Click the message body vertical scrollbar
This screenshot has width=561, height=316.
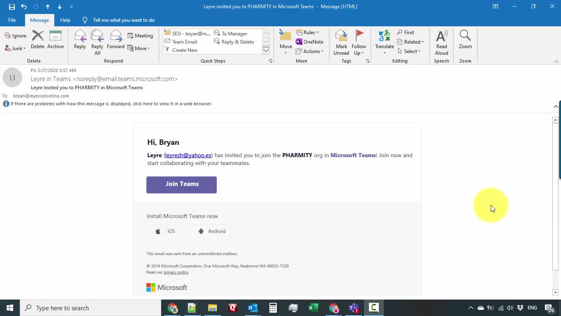[555, 197]
